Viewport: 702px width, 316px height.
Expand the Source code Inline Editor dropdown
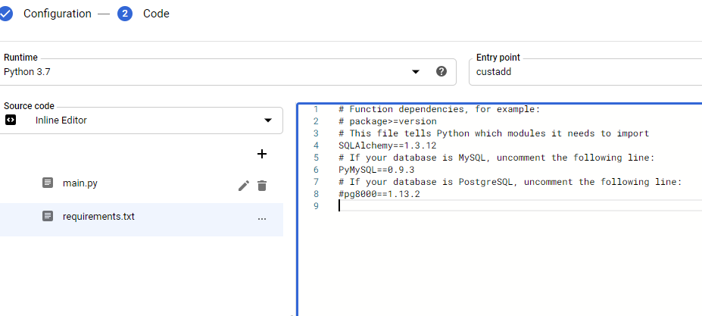tap(142, 120)
